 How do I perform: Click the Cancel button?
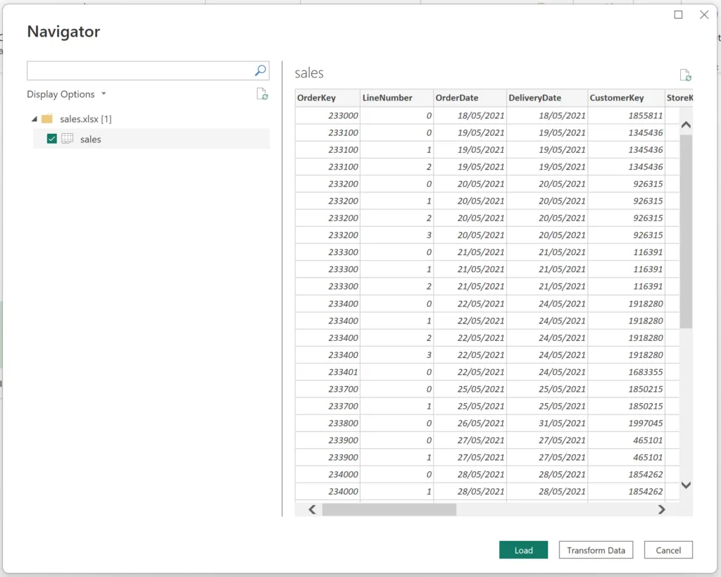(x=668, y=550)
